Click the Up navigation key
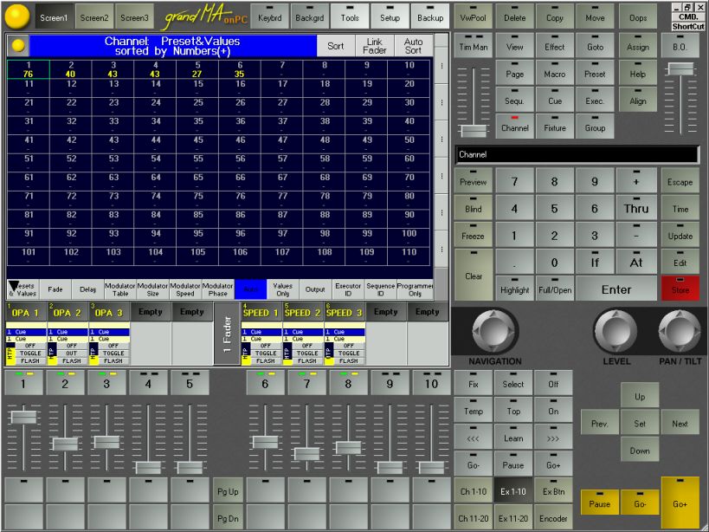This screenshot has width=709, height=532. point(640,396)
